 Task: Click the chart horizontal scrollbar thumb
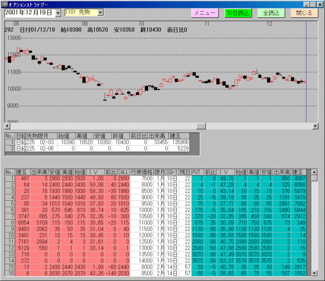tap(201, 126)
